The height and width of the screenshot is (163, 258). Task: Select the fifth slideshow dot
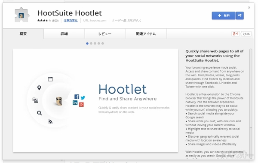coord(103,43)
